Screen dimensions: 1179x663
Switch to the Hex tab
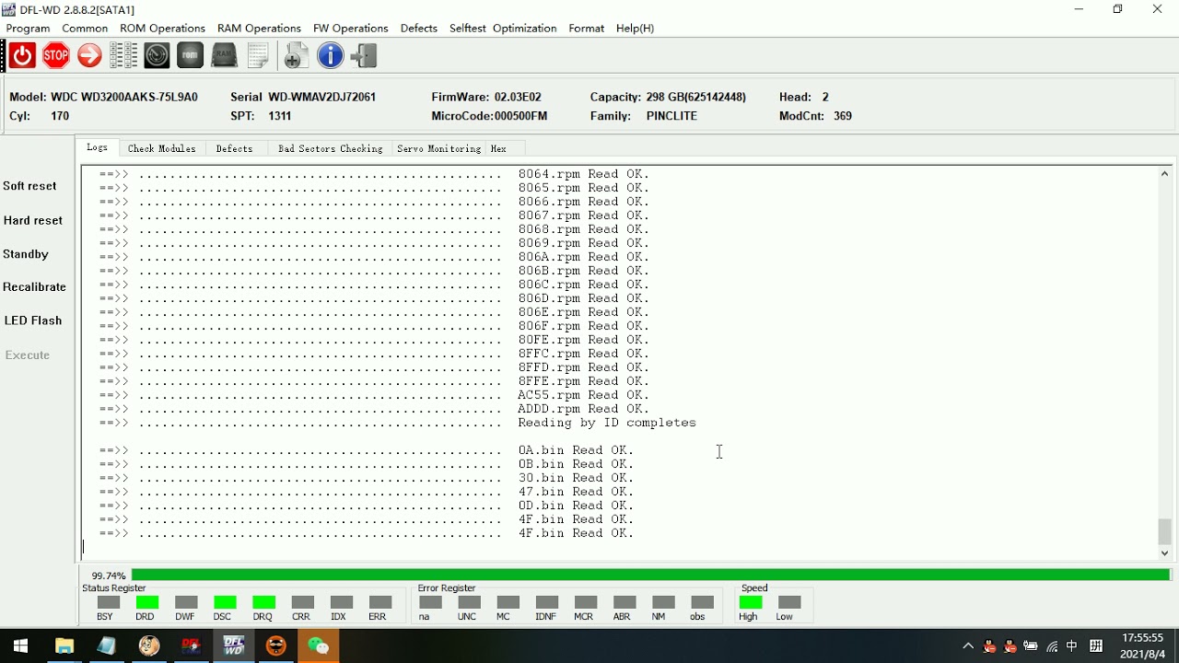click(x=498, y=148)
